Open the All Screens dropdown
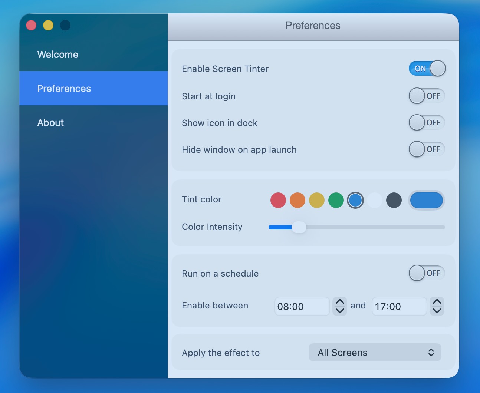This screenshot has height=393, width=480. pos(375,352)
